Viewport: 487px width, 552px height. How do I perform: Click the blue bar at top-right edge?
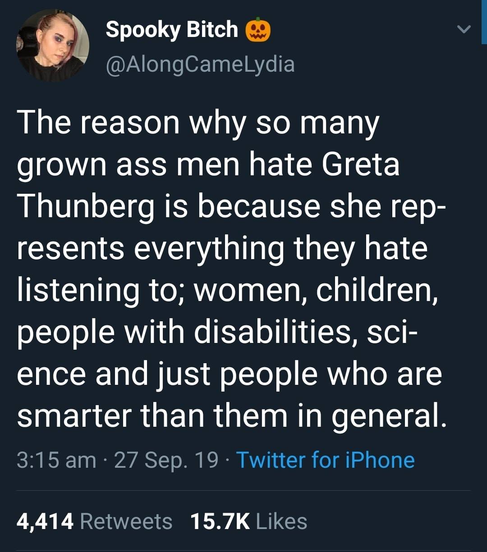click(x=484, y=22)
